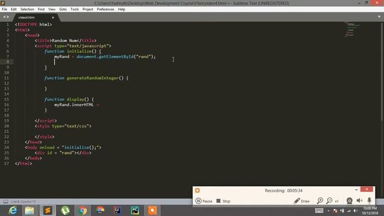
Task: Open Google Chrome from taskbar
Action: (x=83, y=211)
